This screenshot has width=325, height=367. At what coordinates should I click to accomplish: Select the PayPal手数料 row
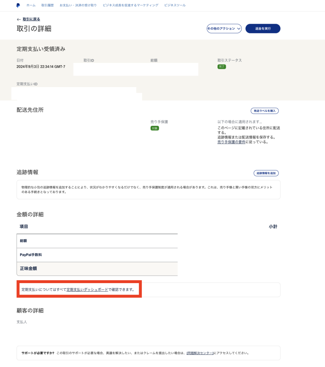[x=97, y=255]
